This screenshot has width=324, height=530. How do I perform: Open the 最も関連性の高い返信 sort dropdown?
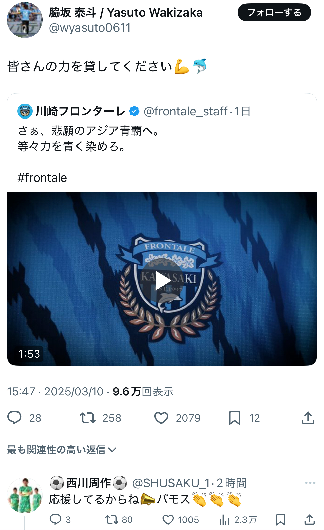click(62, 450)
